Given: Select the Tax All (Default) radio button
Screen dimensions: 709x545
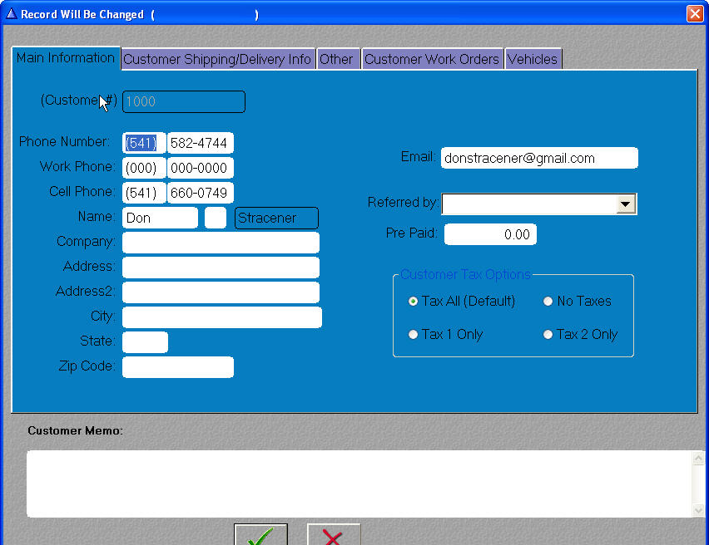Looking at the screenshot, I should pyautogui.click(x=414, y=302).
